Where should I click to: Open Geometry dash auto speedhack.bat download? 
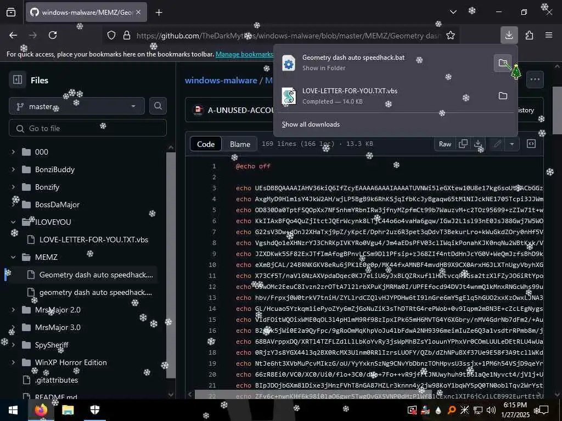pyautogui.click(x=384, y=62)
